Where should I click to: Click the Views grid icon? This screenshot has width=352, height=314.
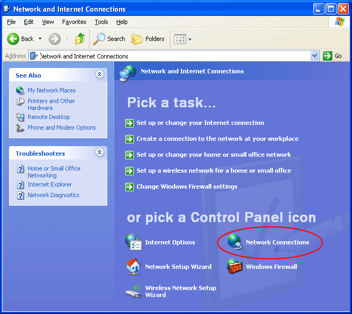click(x=181, y=39)
